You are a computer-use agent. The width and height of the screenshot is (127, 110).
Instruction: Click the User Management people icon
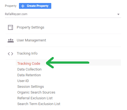(x=11, y=41)
